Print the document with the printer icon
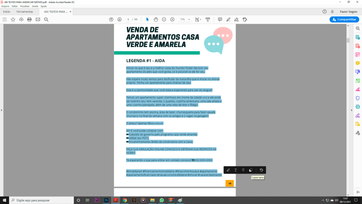Image resolution: width=362 pixels, height=204 pixels. (29, 19)
